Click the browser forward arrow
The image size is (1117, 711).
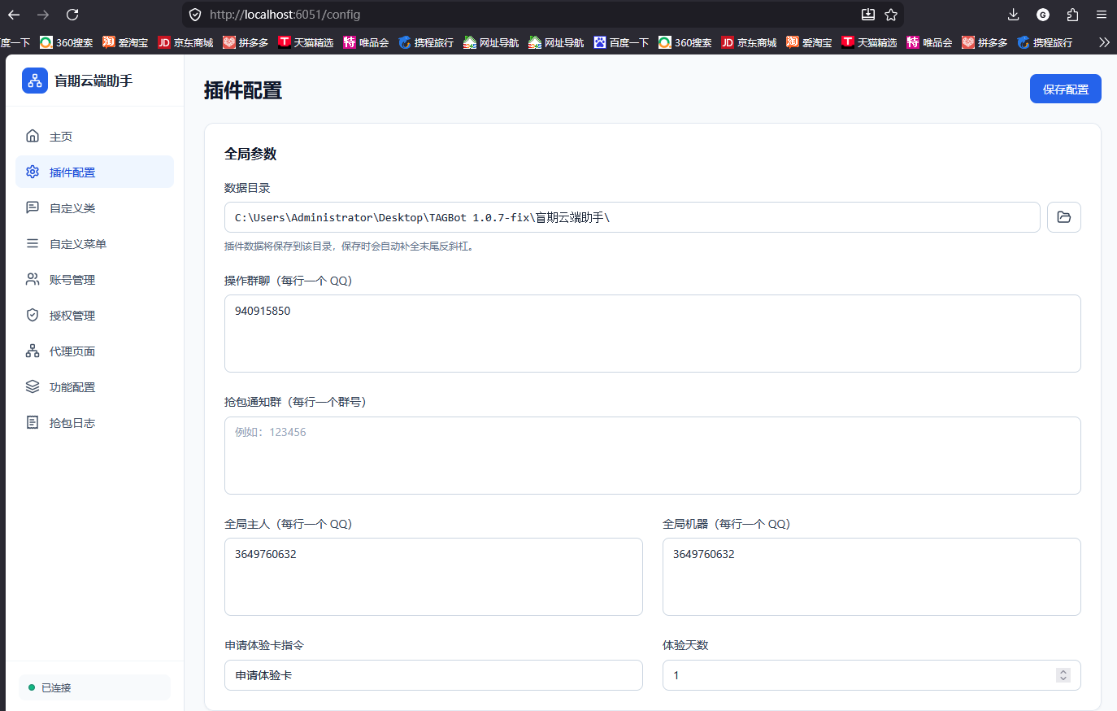click(x=43, y=15)
